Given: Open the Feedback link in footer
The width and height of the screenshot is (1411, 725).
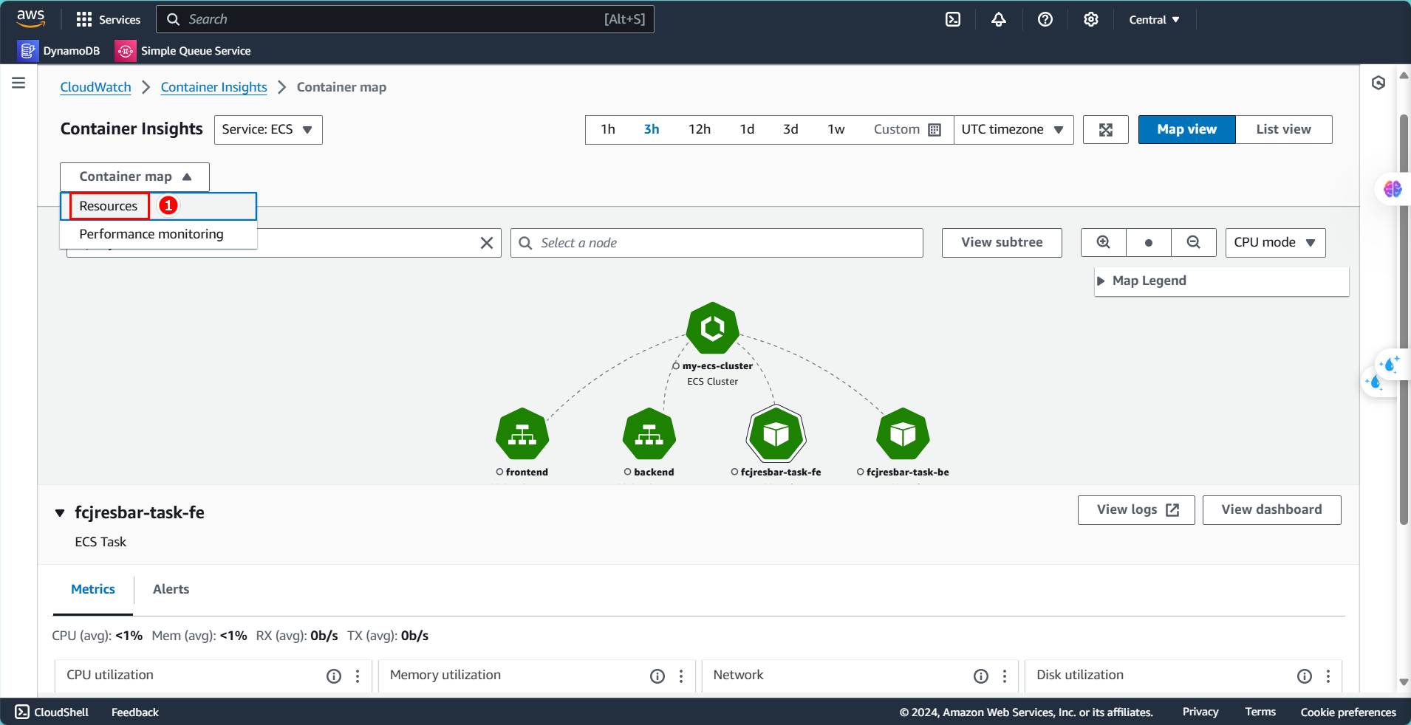Looking at the screenshot, I should (x=135, y=712).
